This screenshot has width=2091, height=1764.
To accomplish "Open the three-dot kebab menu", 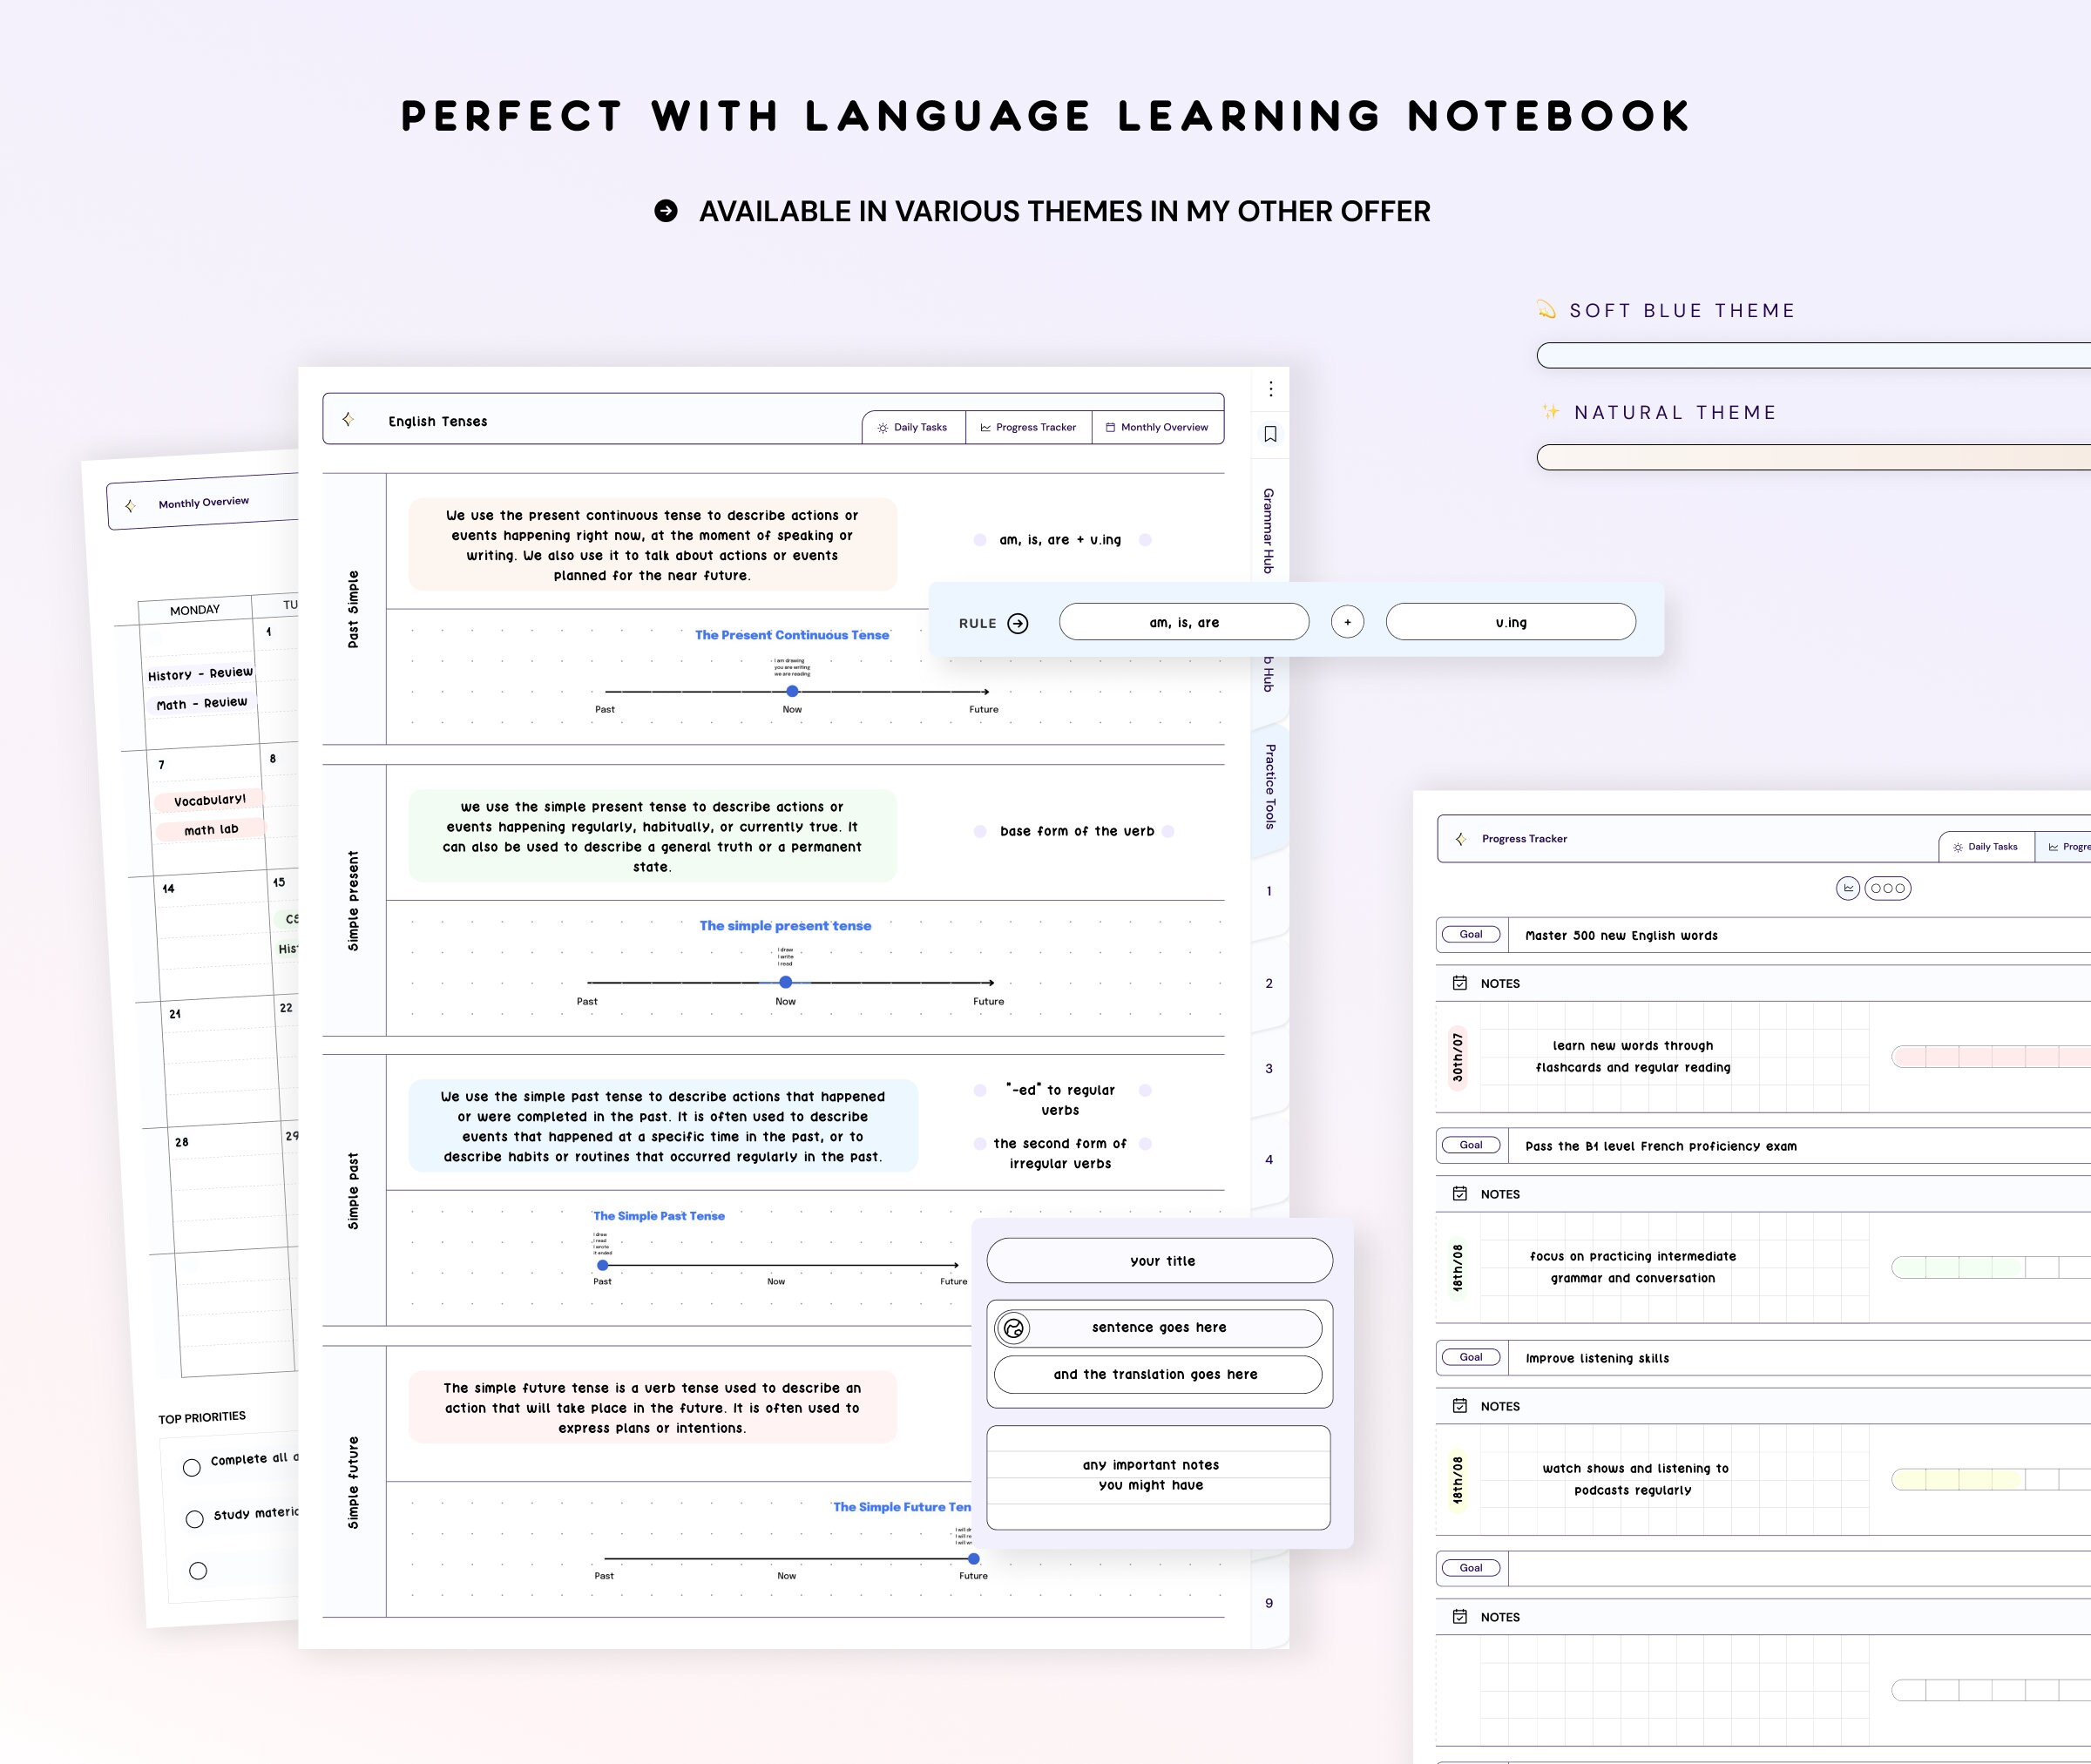I will point(1269,388).
